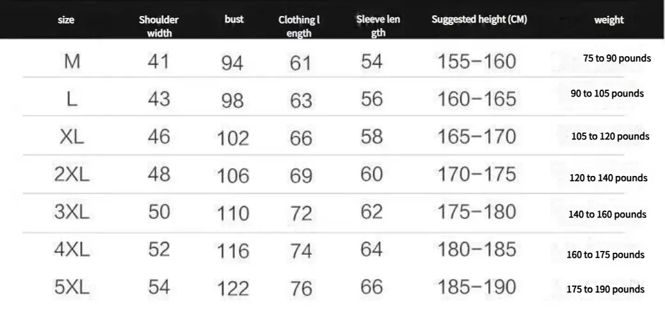This screenshot has height=320, width=665.
Task: Click the bust value 102
Action: [x=233, y=139]
